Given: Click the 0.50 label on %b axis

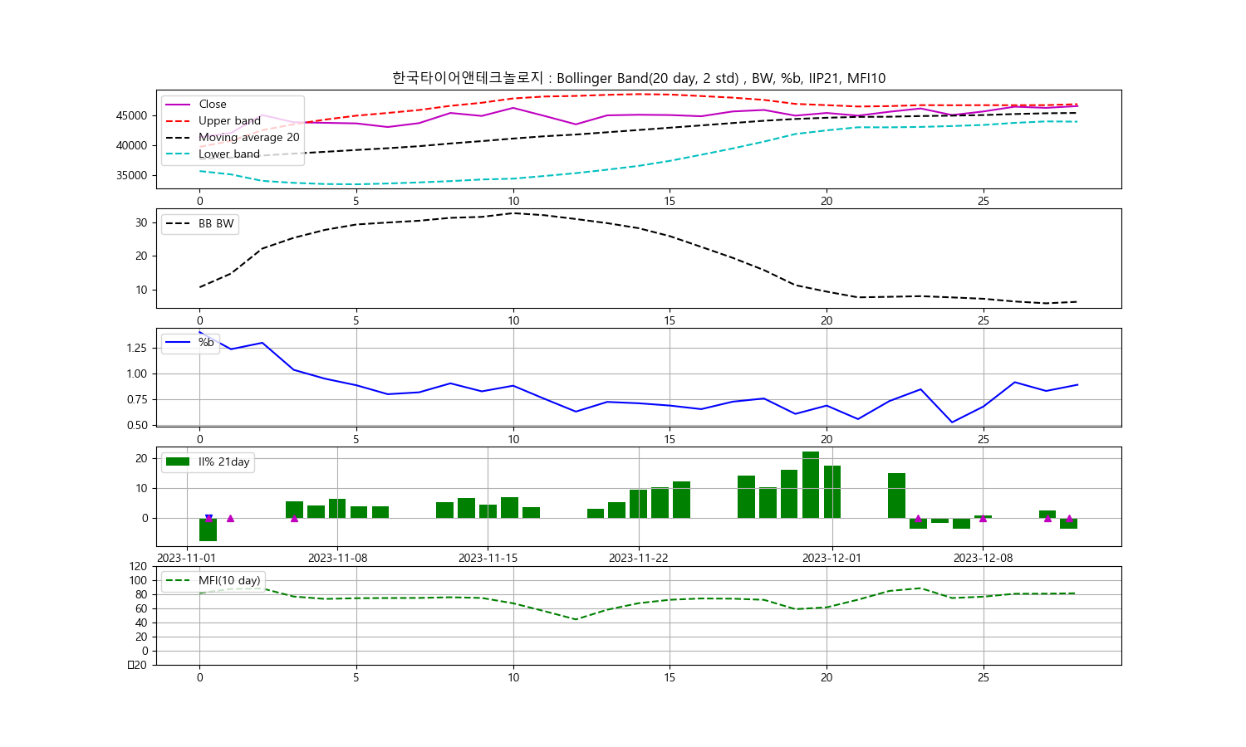Looking at the screenshot, I should tap(136, 425).
